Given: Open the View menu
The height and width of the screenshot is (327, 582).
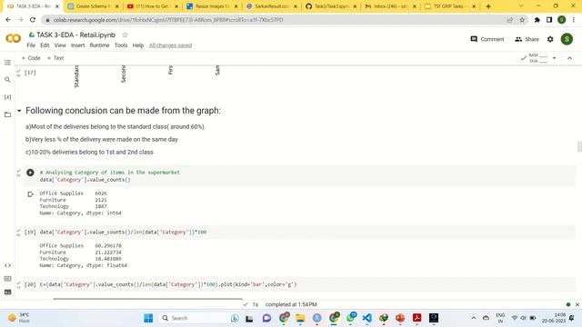Looking at the screenshot, I should tap(60, 45).
